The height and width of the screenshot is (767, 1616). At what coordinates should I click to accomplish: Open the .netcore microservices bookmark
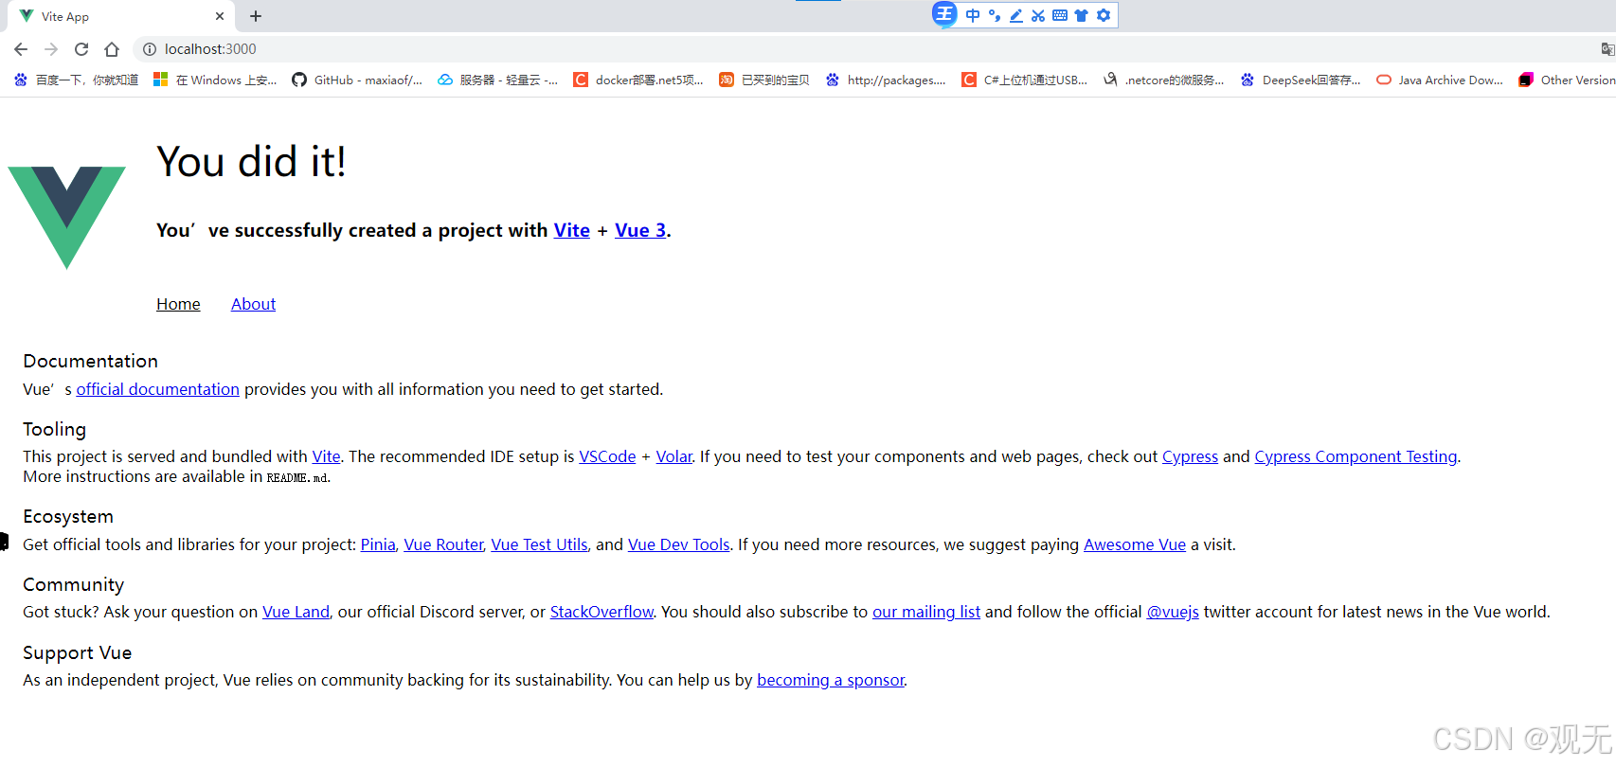1164,80
